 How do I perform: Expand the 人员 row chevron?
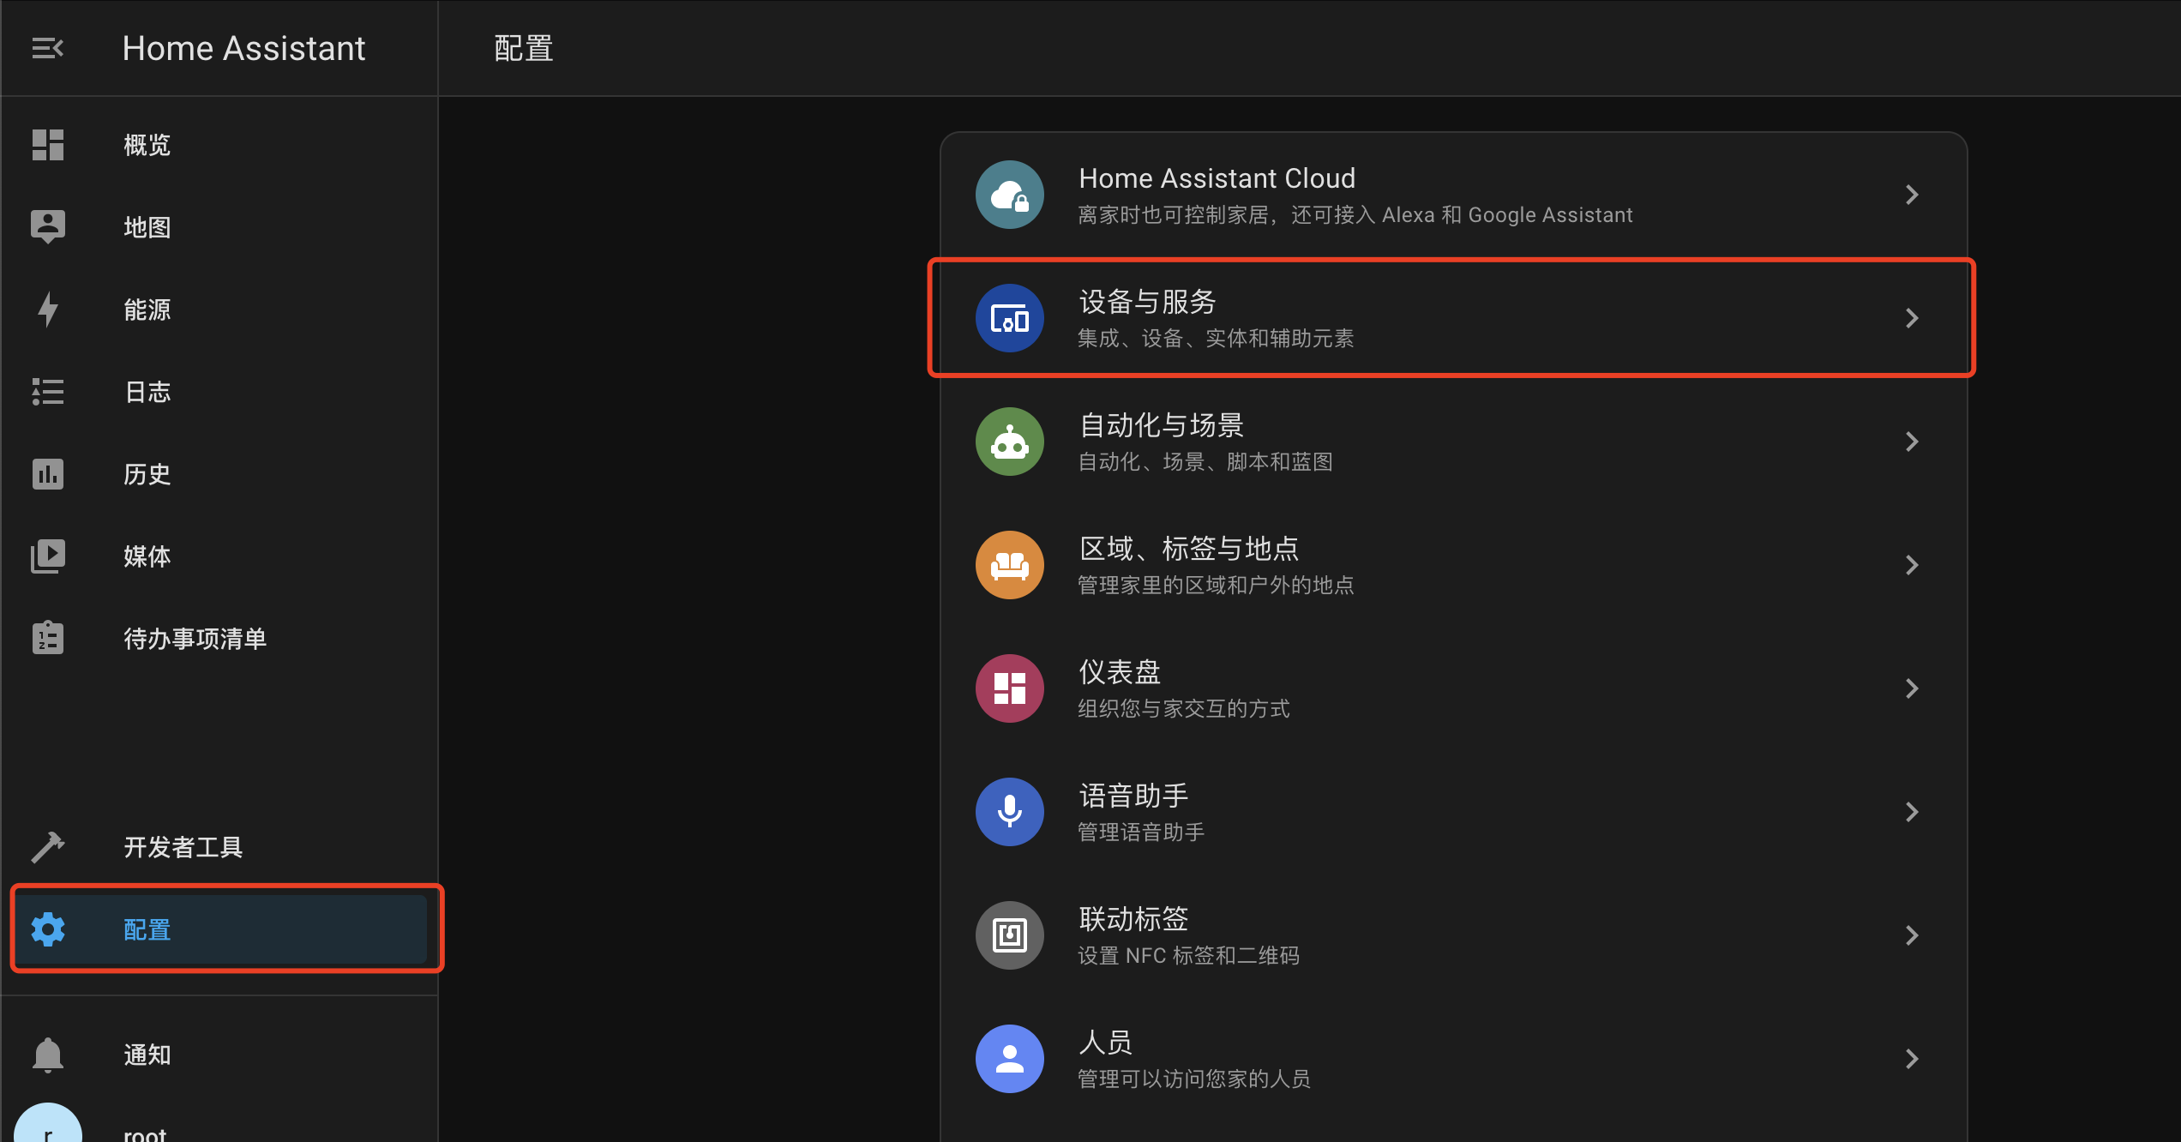tap(1912, 1059)
